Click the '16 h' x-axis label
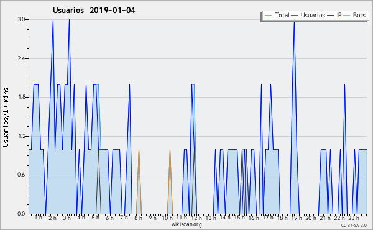Viewport: 373px width, 230px height. point(254,218)
